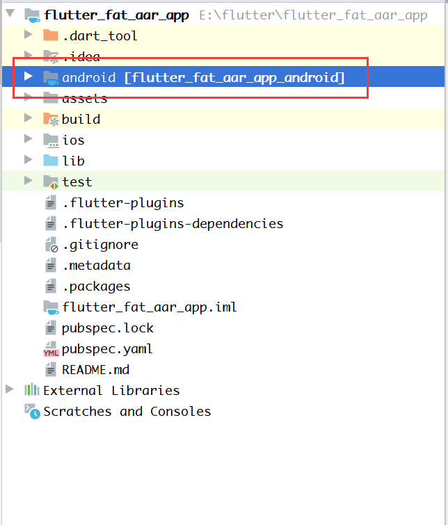Image resolution: width=448 pixels, height=525 pixels.
Task: Select the .packages file
Action: pos(97,286)
